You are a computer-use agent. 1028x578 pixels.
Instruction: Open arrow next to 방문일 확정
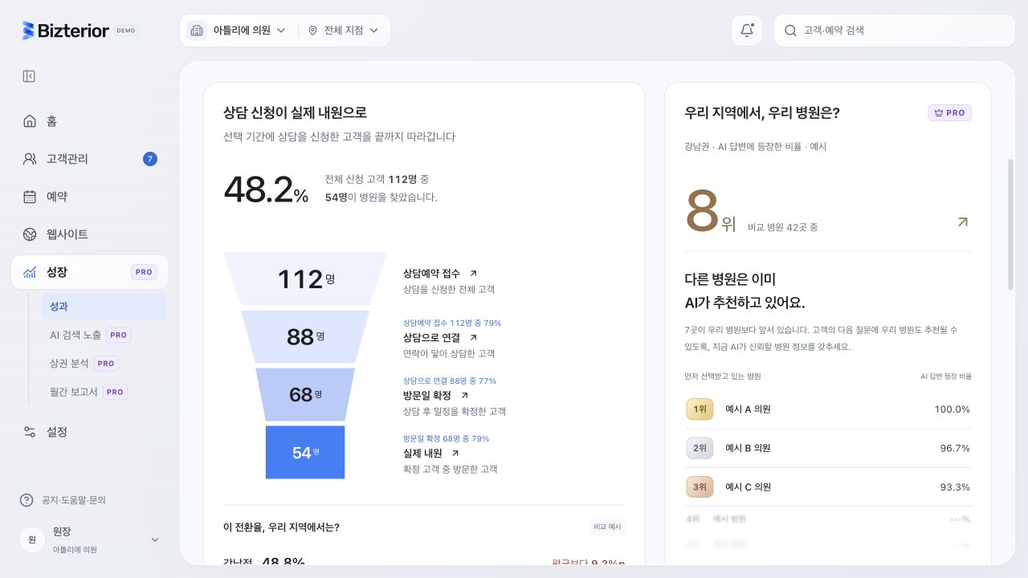(463, 395)
